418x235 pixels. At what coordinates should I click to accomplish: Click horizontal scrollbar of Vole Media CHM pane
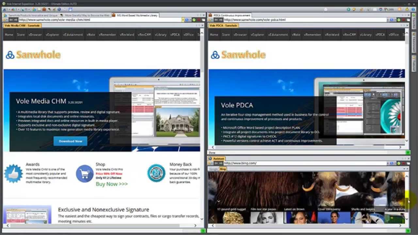[101, 226]
